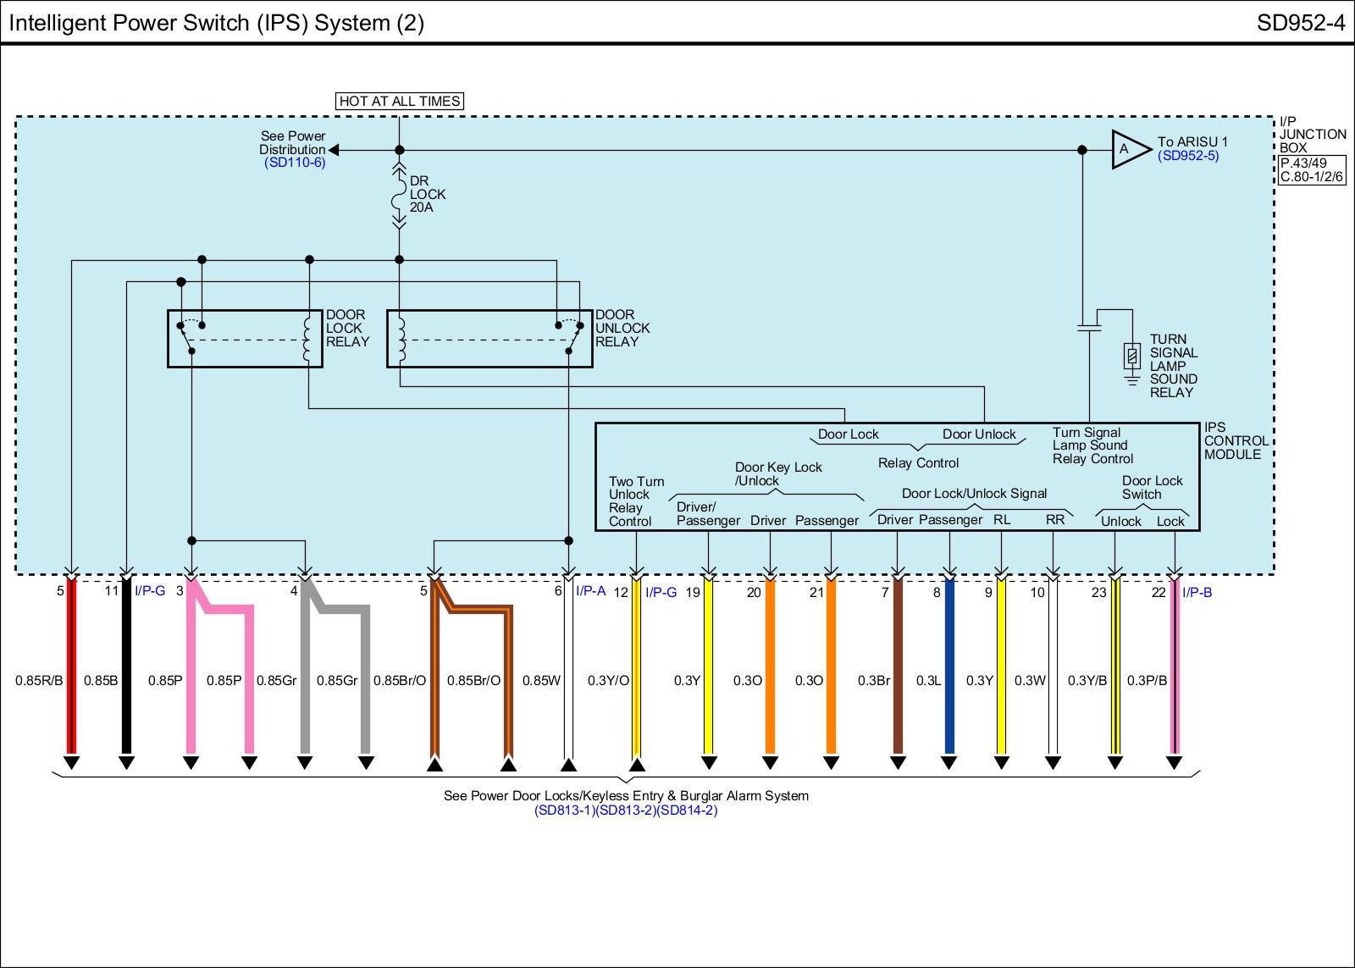Viewport: 1355px width, 968px height.
Task: Click the triangle "A" connector to ARISU 1
Action: pyautogui.click(x=1128, y=150)
